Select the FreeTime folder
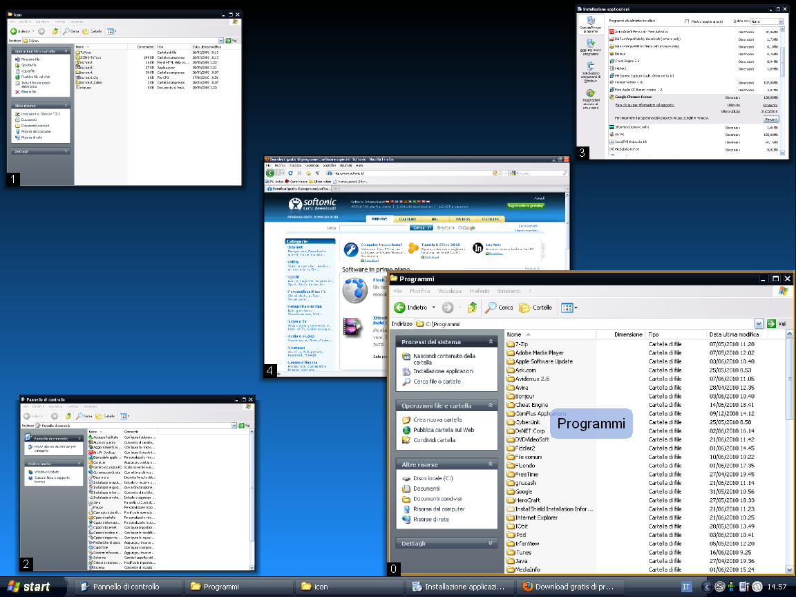This screenshot has width=796, height=597. point(522,474)
